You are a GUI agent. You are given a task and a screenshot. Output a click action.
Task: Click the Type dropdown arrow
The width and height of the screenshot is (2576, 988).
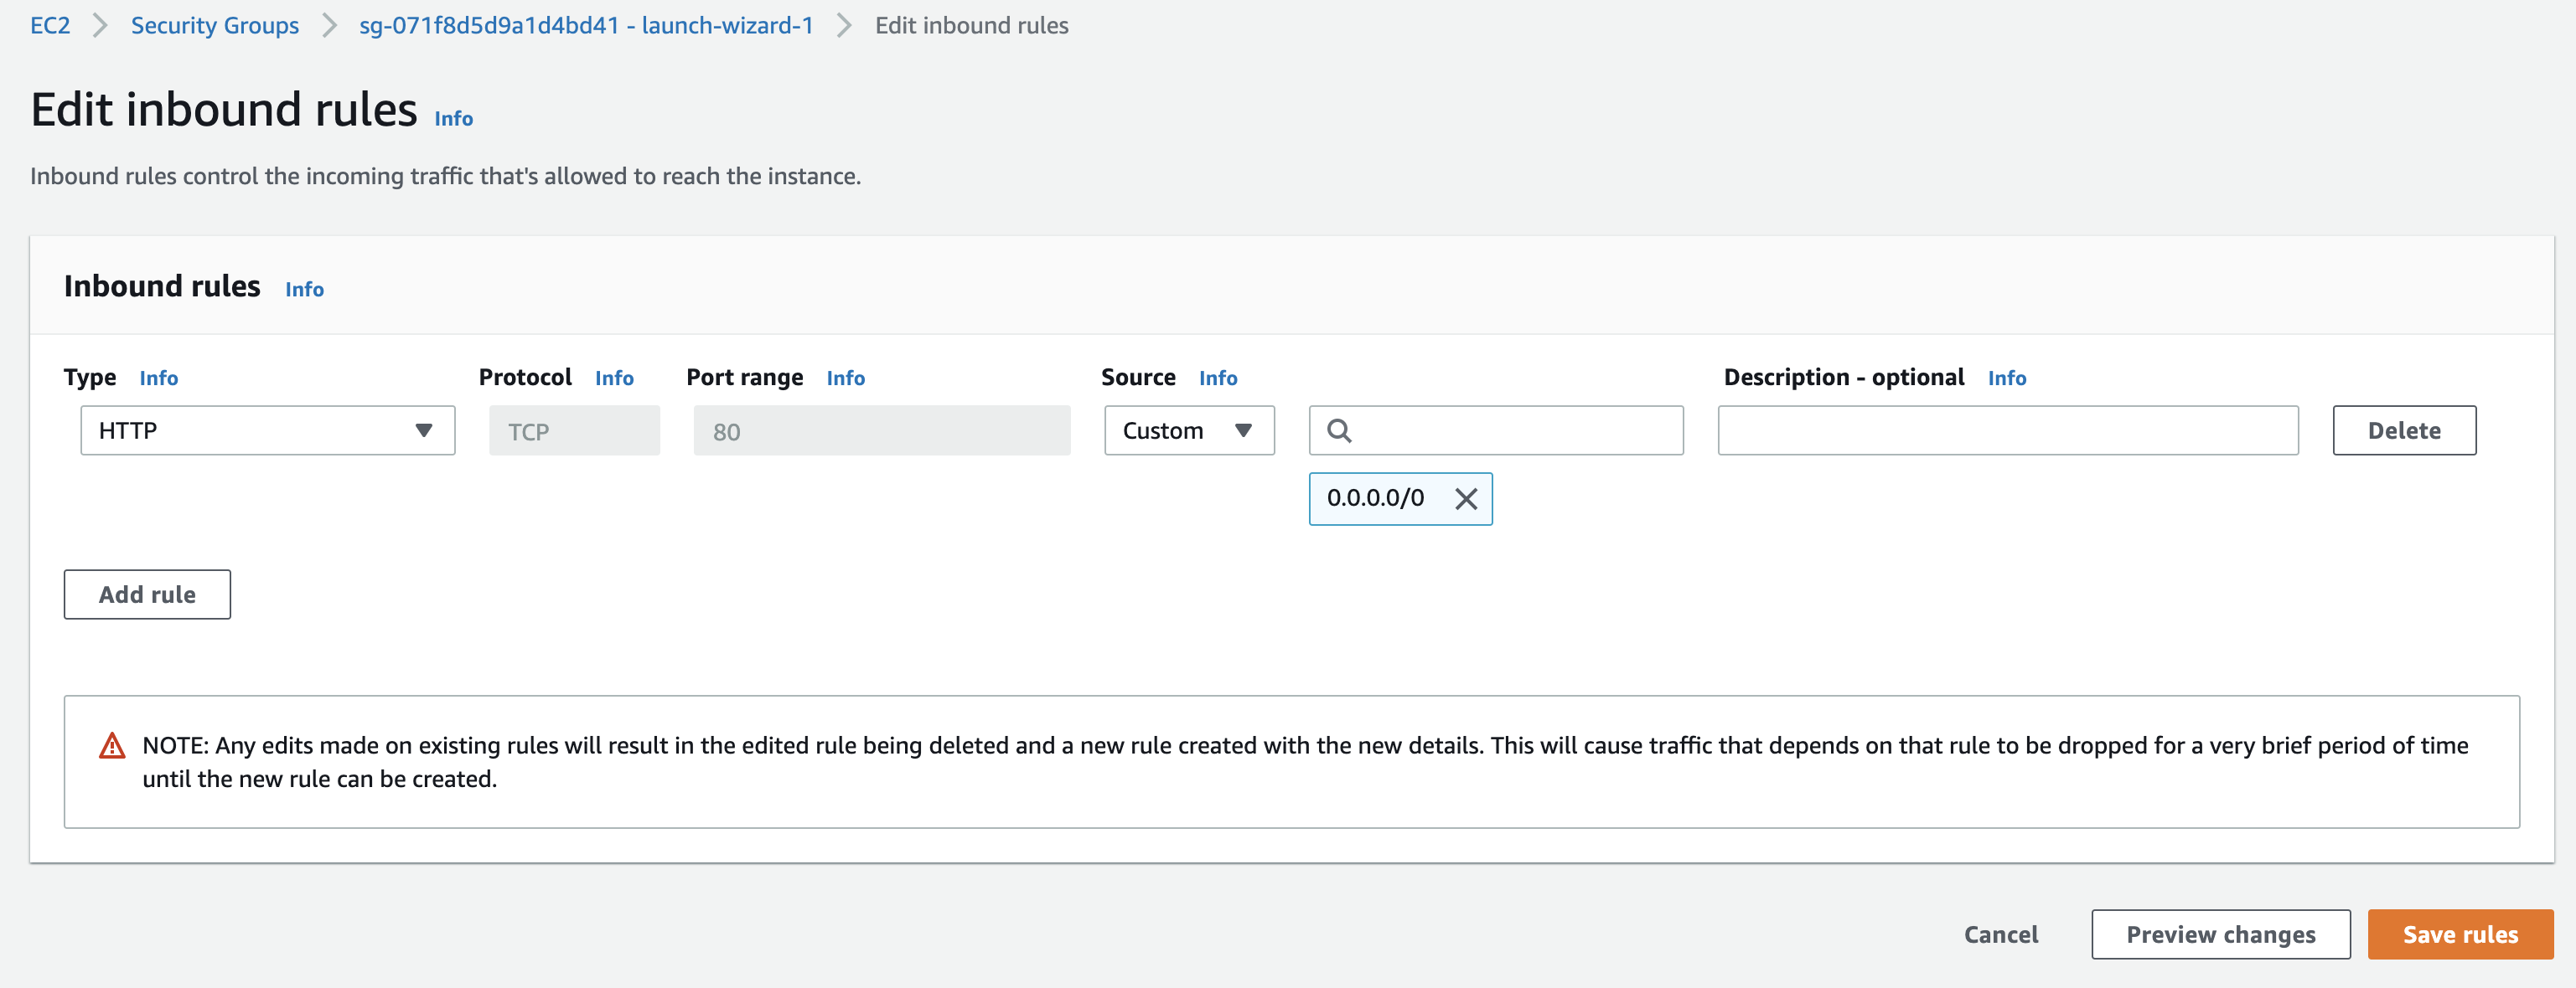(x=424, y=430)
